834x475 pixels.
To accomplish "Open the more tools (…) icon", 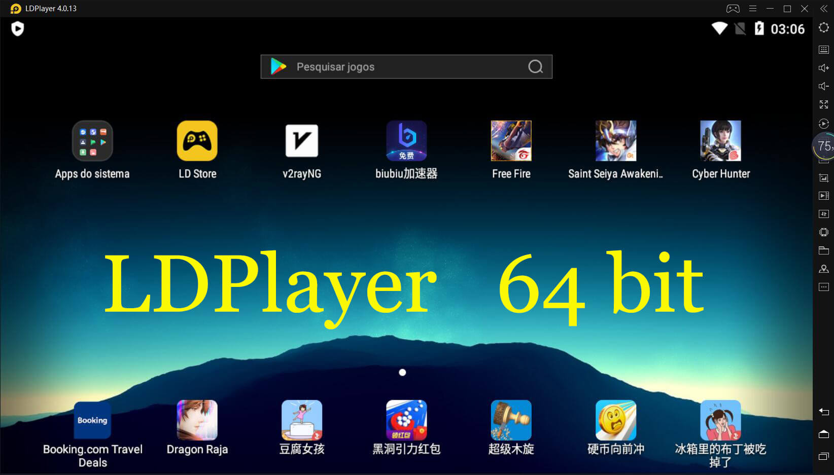I will (824, 287).
